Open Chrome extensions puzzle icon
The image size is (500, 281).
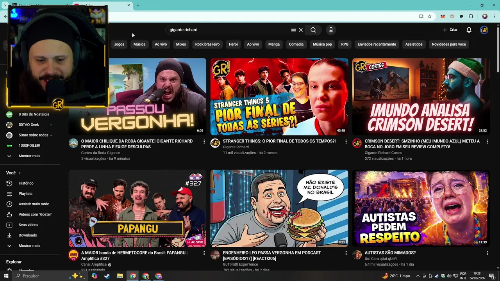click(471, 16)
